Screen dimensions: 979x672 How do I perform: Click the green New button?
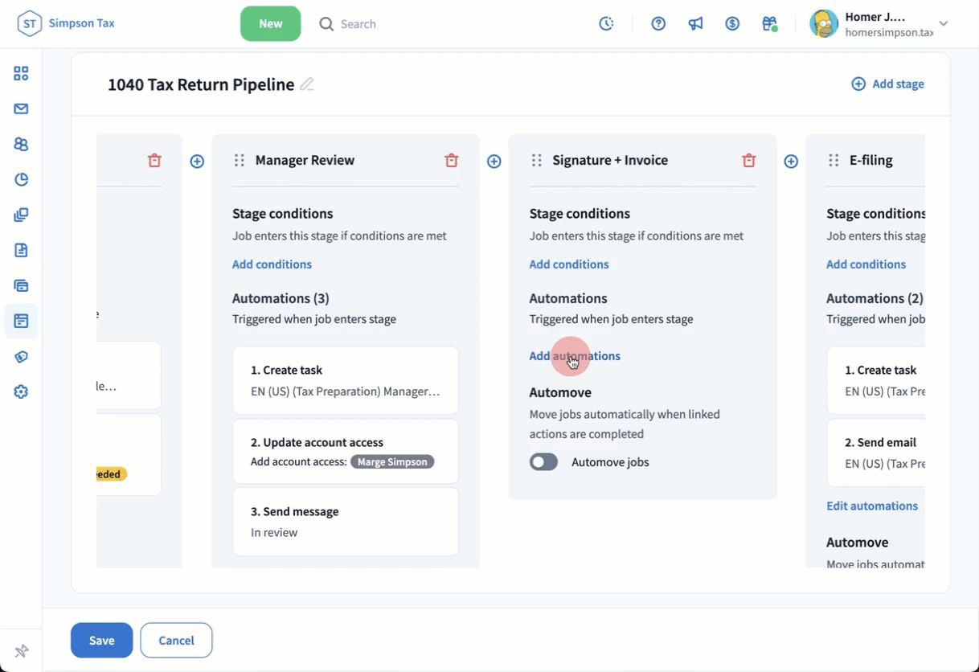[270, 24]
